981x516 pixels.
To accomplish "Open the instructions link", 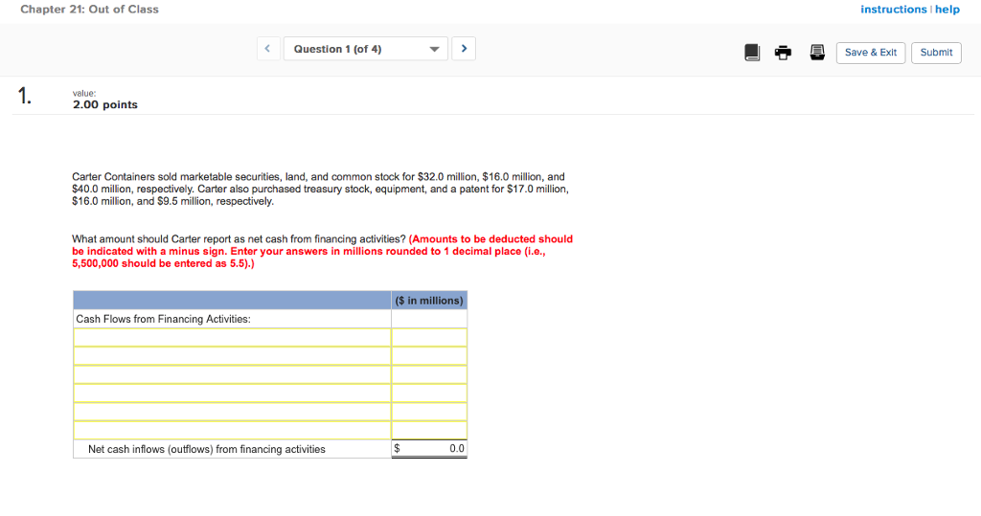I will pos(894,10).
